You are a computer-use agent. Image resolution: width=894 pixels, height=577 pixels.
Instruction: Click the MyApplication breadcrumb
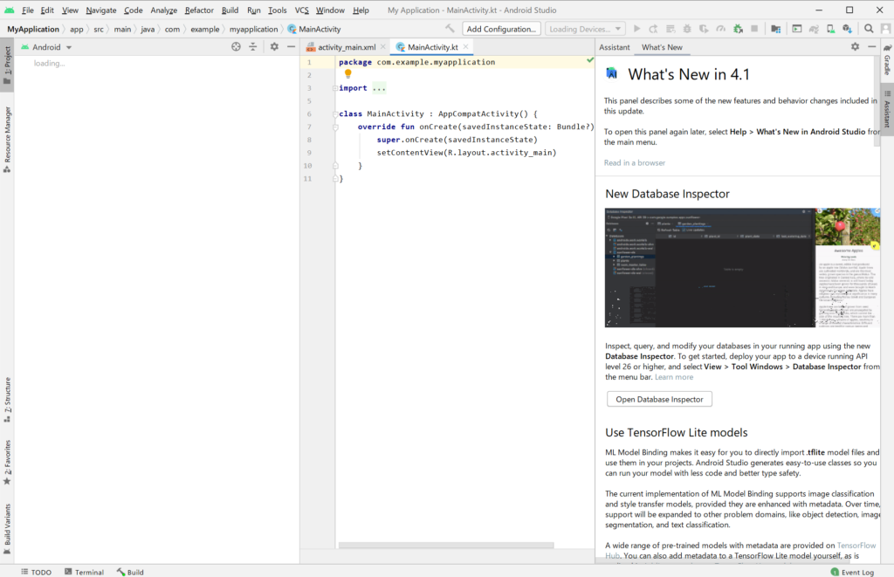coord(33,29)
